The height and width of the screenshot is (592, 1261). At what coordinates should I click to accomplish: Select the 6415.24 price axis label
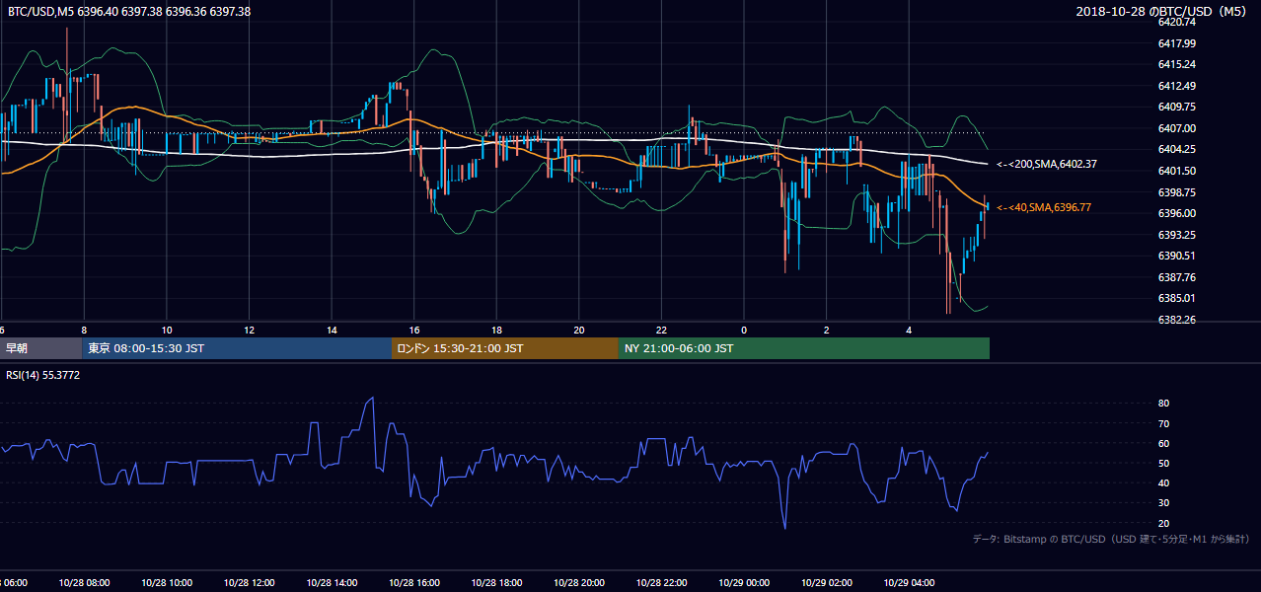tap(1177, 64)
